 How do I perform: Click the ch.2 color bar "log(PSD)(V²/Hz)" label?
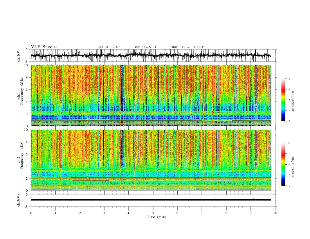(x=293, y=166)
